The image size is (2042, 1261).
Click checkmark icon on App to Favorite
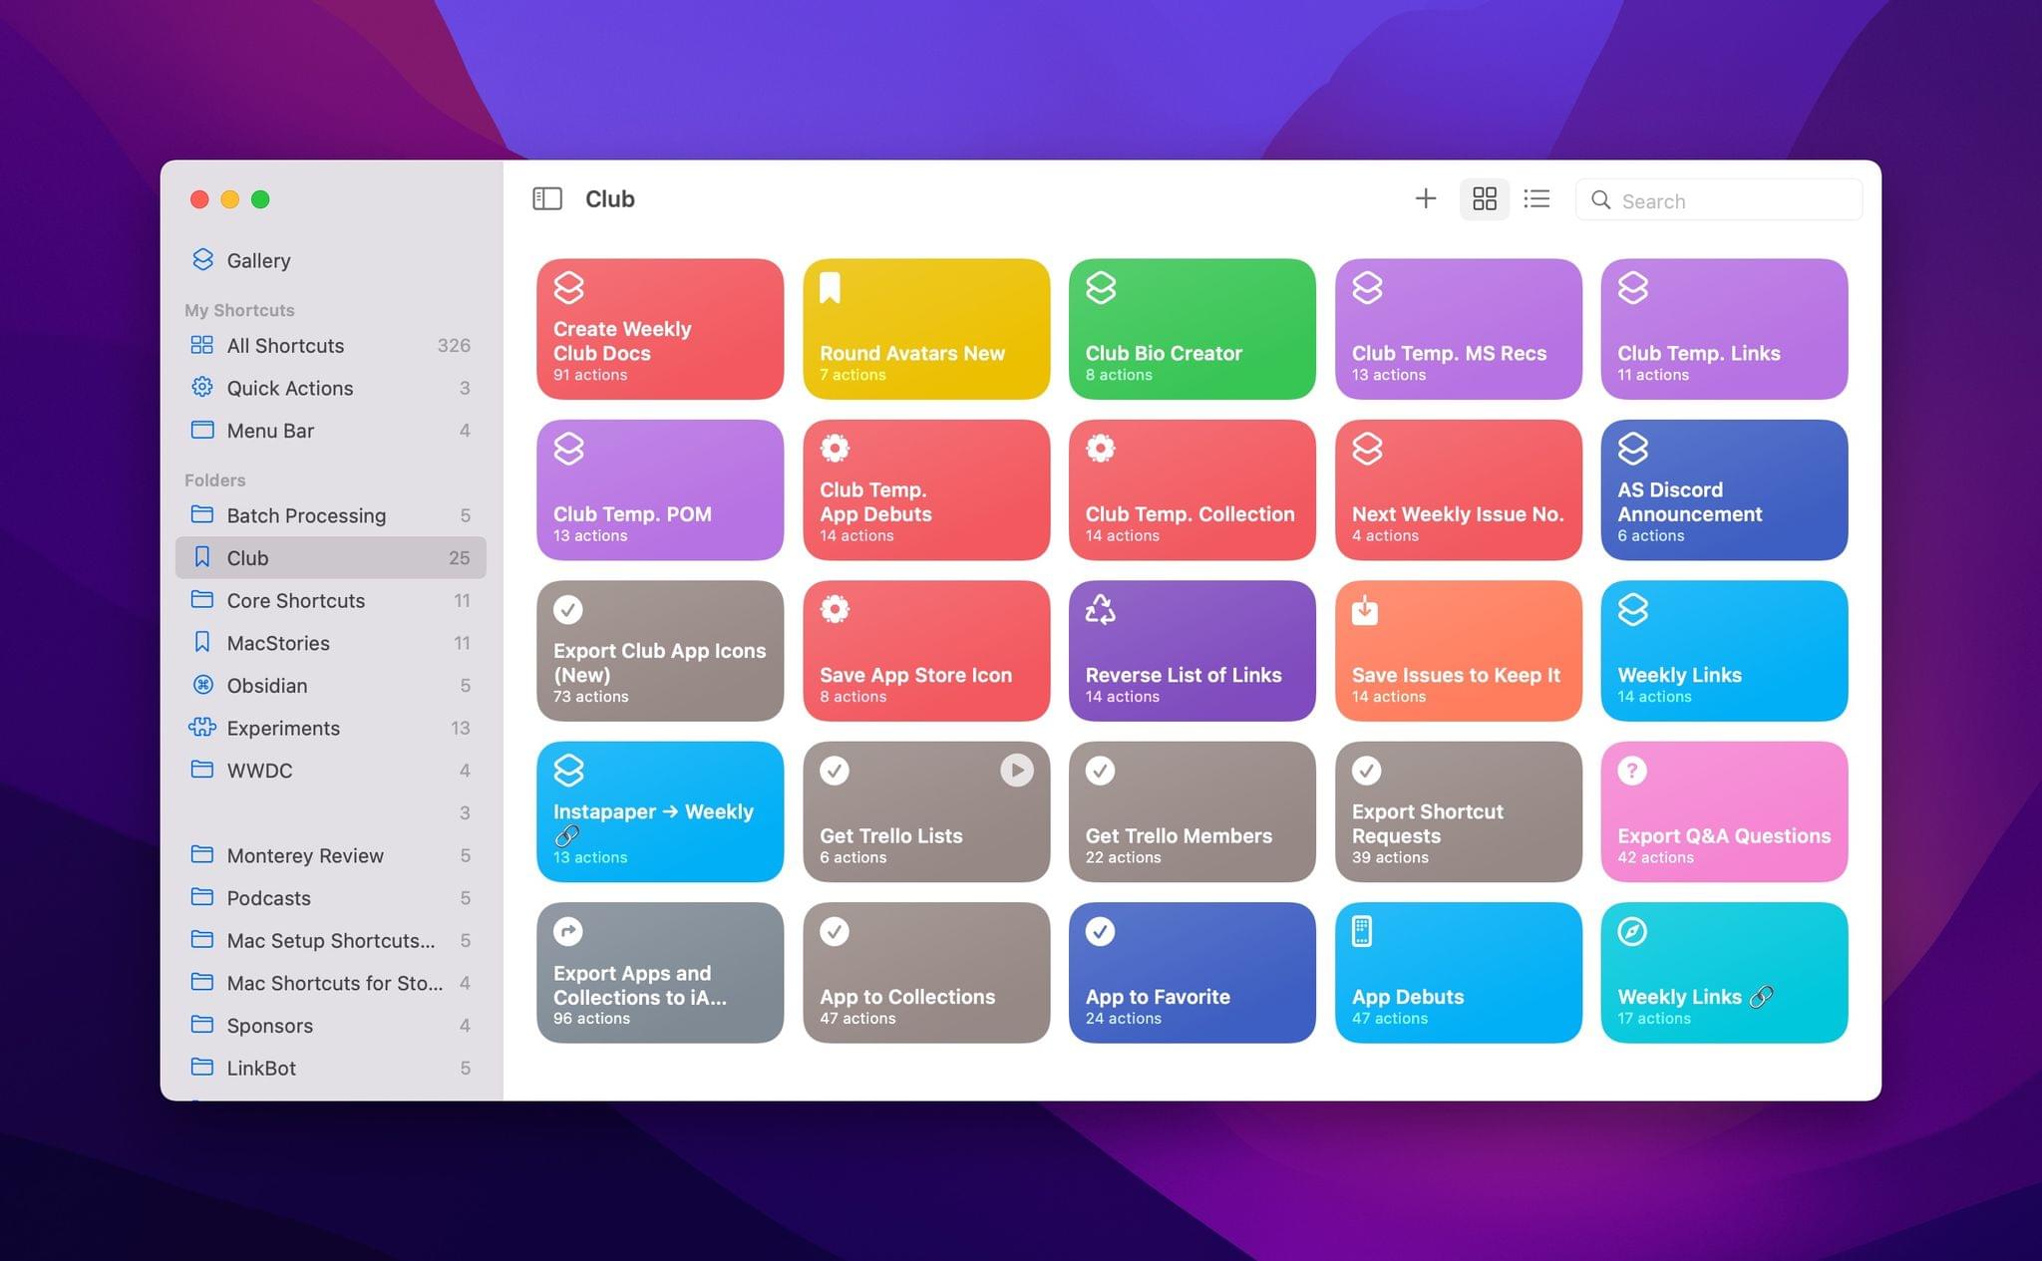[1101, 931]
